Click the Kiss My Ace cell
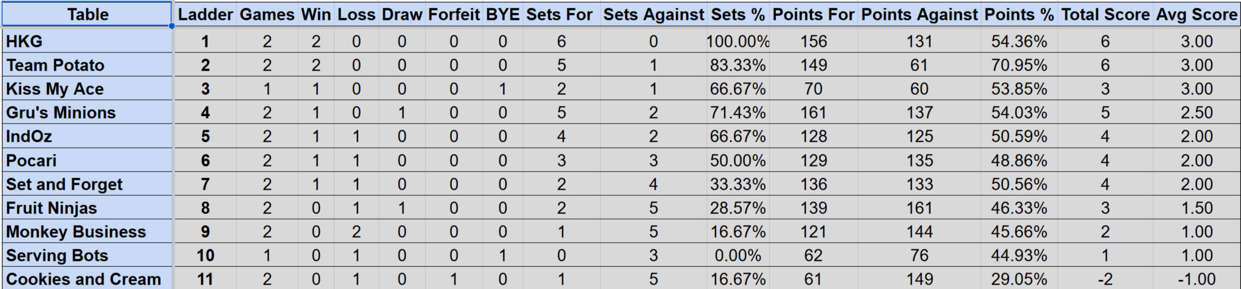 [x=87, y=89]
